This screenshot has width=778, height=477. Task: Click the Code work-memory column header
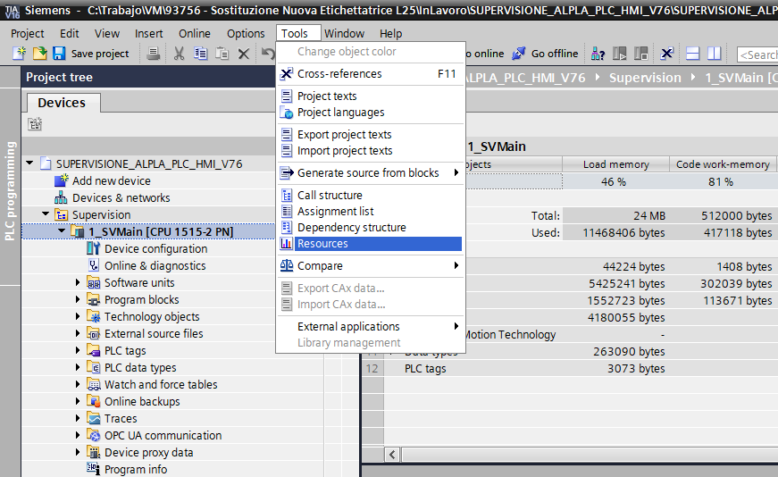tap(723, 164)
